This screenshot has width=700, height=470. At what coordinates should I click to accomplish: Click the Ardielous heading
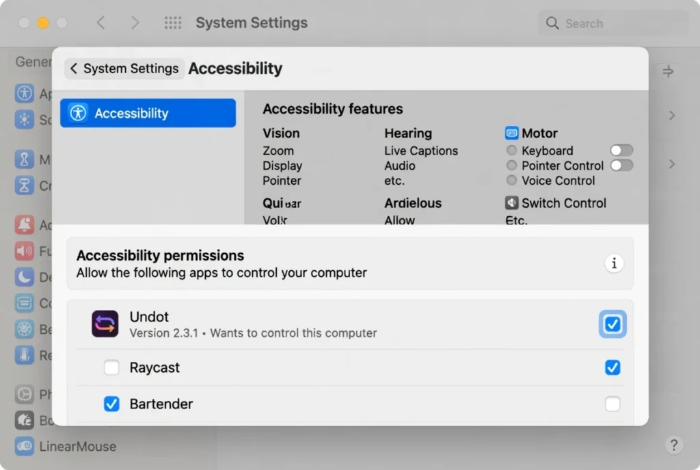[413, 203]
